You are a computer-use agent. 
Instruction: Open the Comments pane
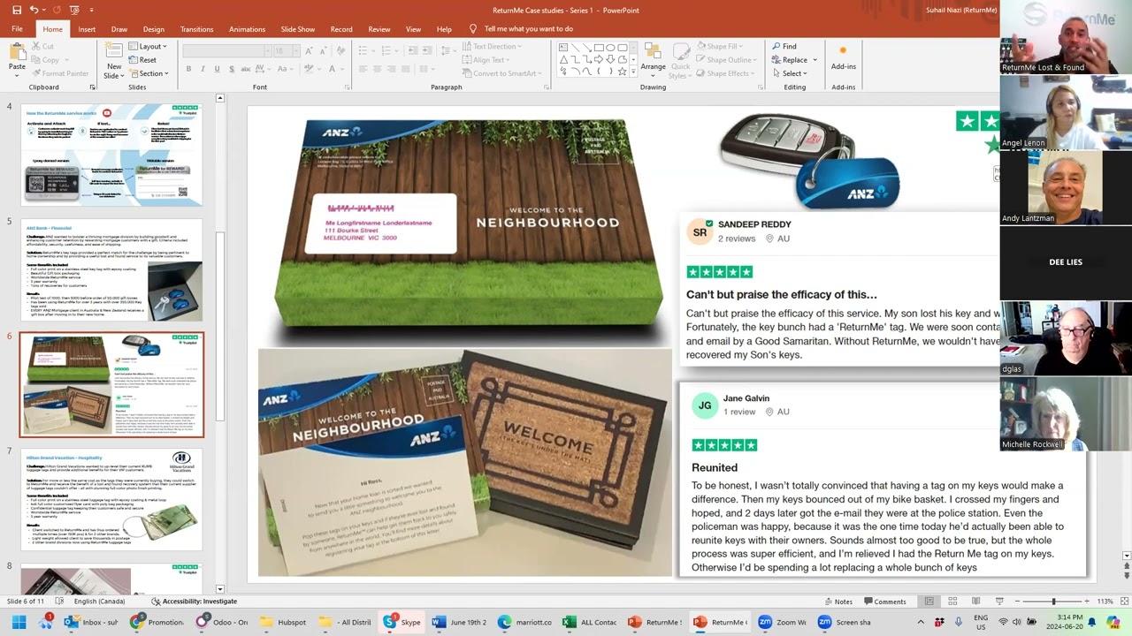tap(884, 602)
